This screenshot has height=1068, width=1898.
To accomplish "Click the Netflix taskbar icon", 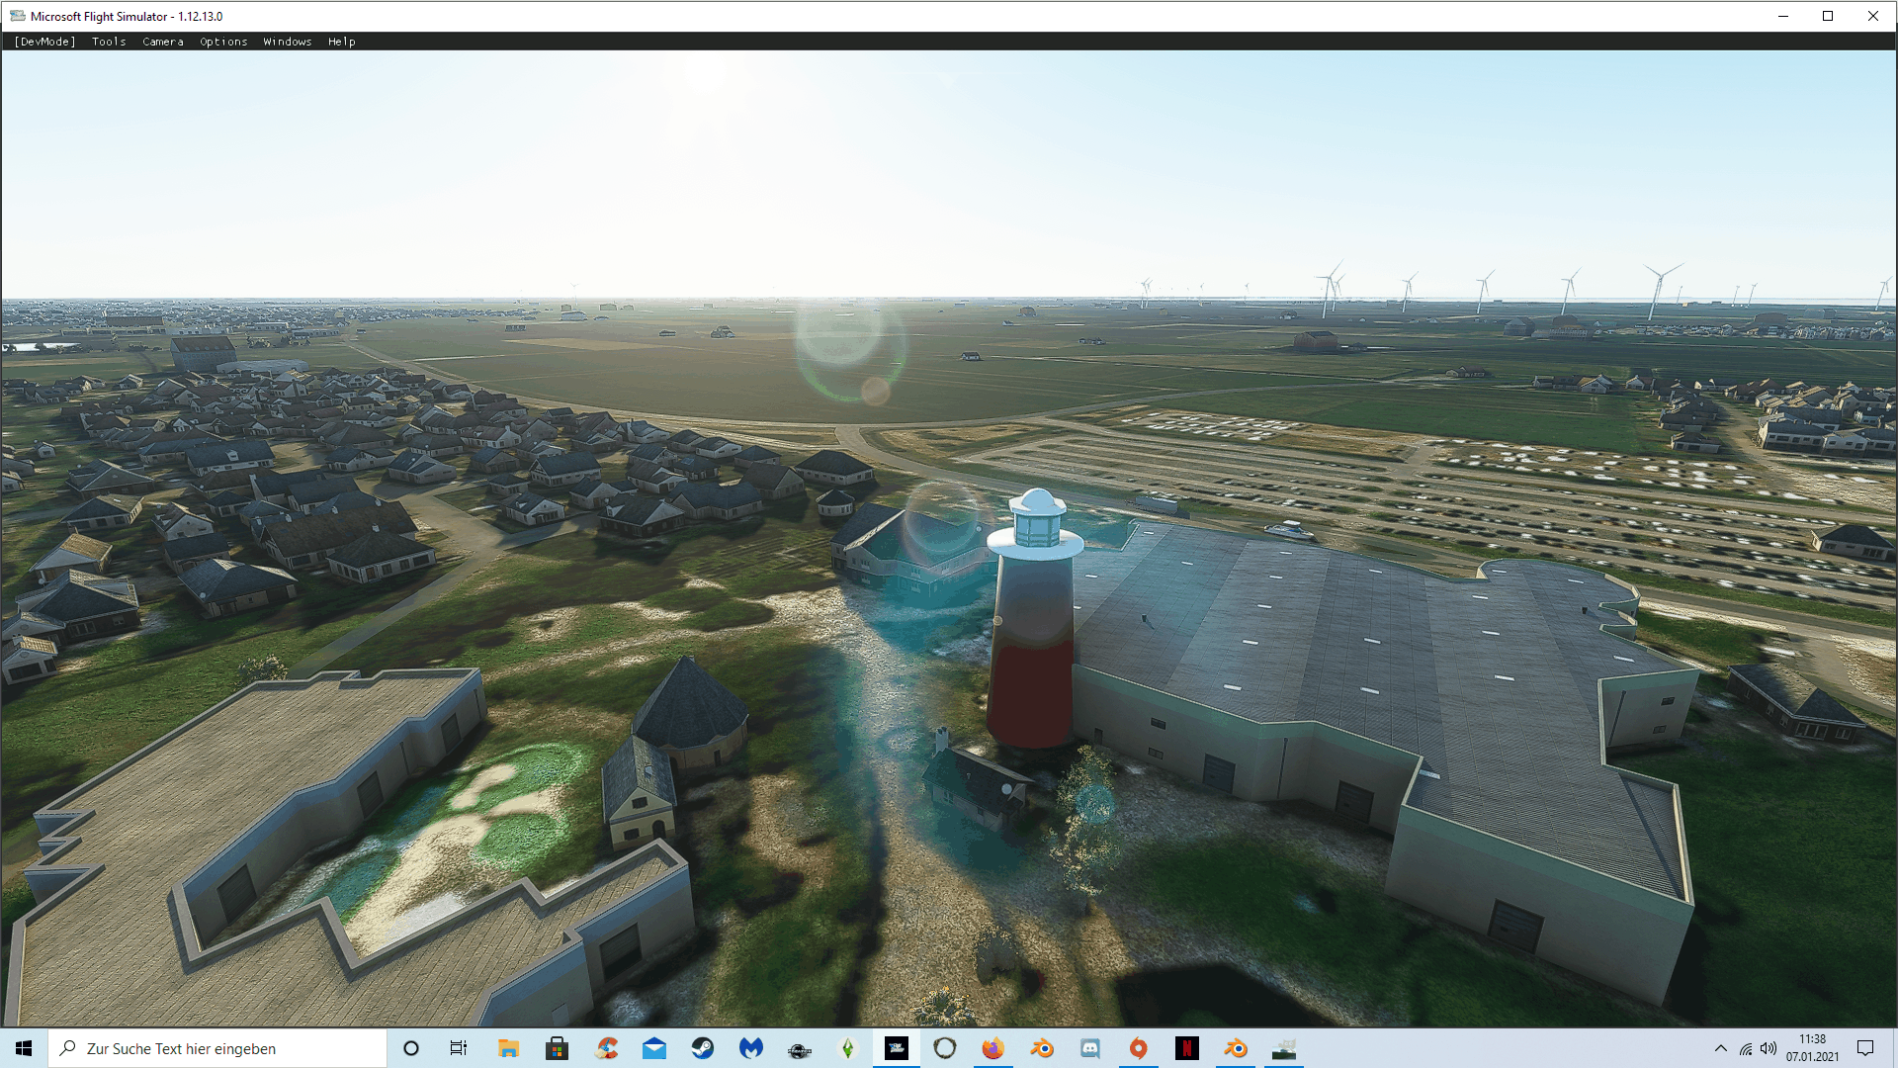I will (x=1187, y=1048).
